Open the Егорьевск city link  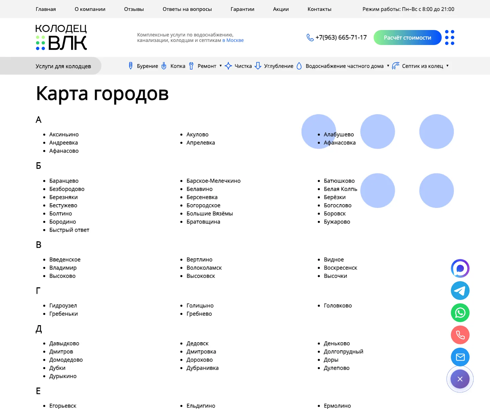coord(63,406)
